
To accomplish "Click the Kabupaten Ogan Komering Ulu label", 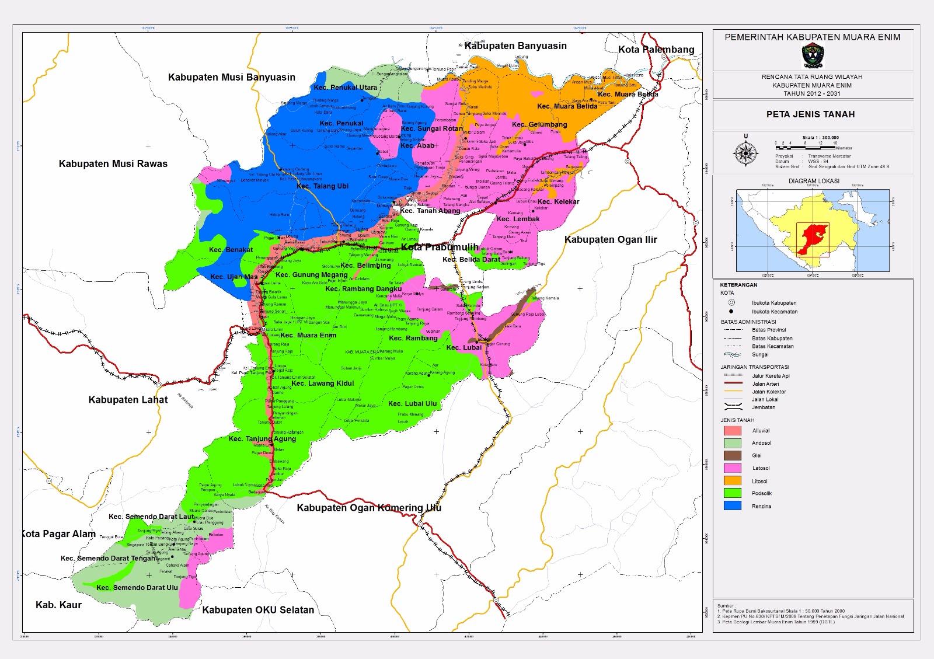I will point(369,508).
